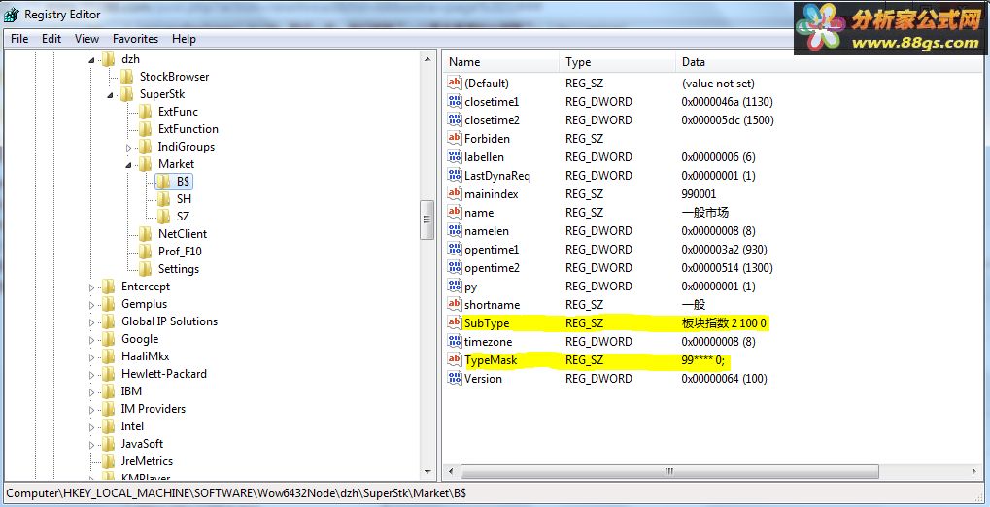
Task: Select the NetClient folder icon
Action: (145, 234)
